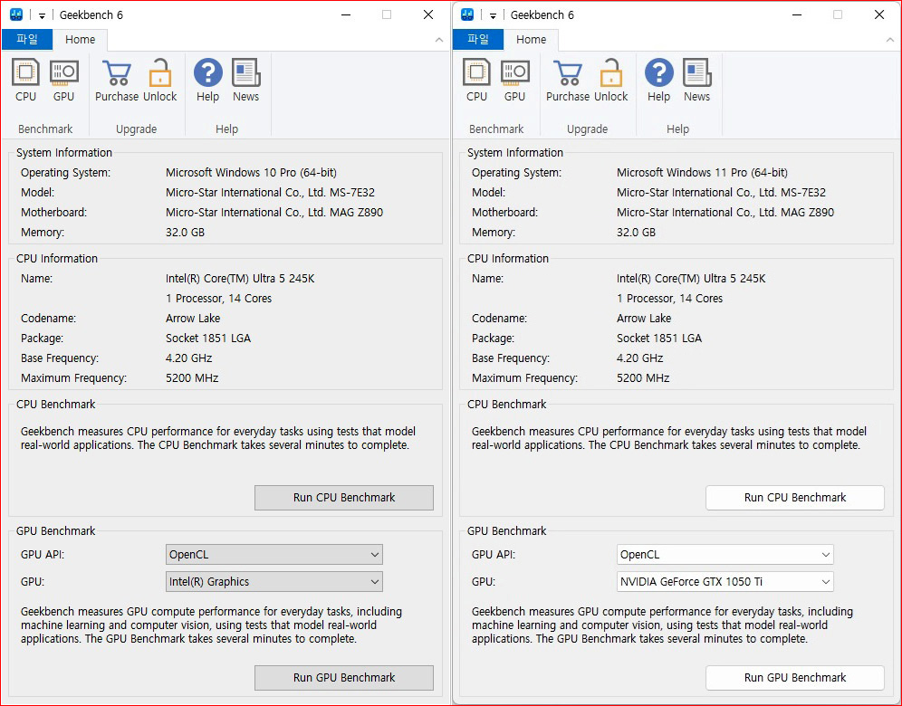Click '32.0 GB' memory value in left window
902x706 pixels.
(x=186, y=233)
